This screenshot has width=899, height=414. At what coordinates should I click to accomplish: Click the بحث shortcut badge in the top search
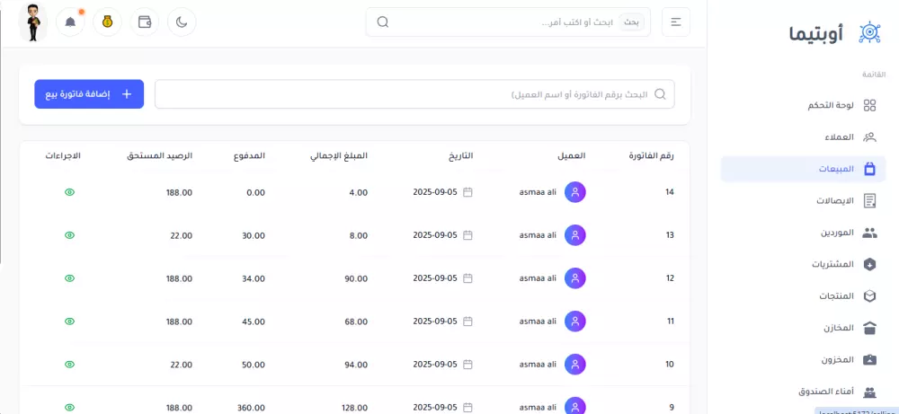631,22
